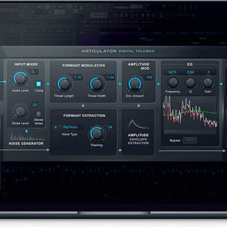Click the Voice Type label
227x227 pixels.
pyautogui.click(x=69, y=134)
